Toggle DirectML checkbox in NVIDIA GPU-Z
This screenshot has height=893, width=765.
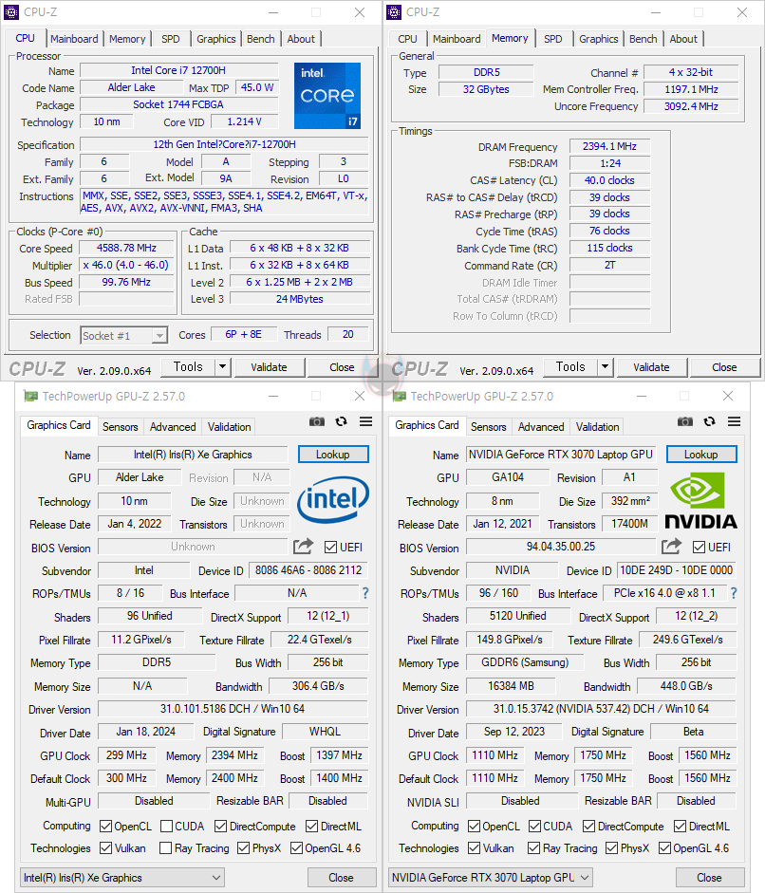(x=681, y=826)
